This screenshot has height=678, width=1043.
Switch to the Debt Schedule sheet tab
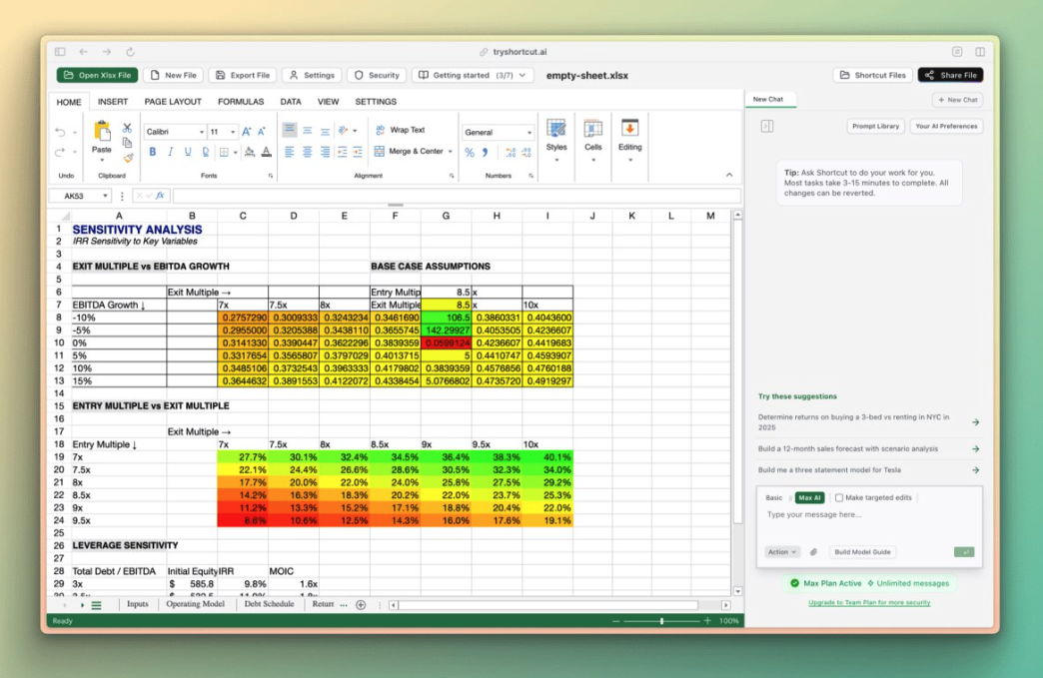269,604
